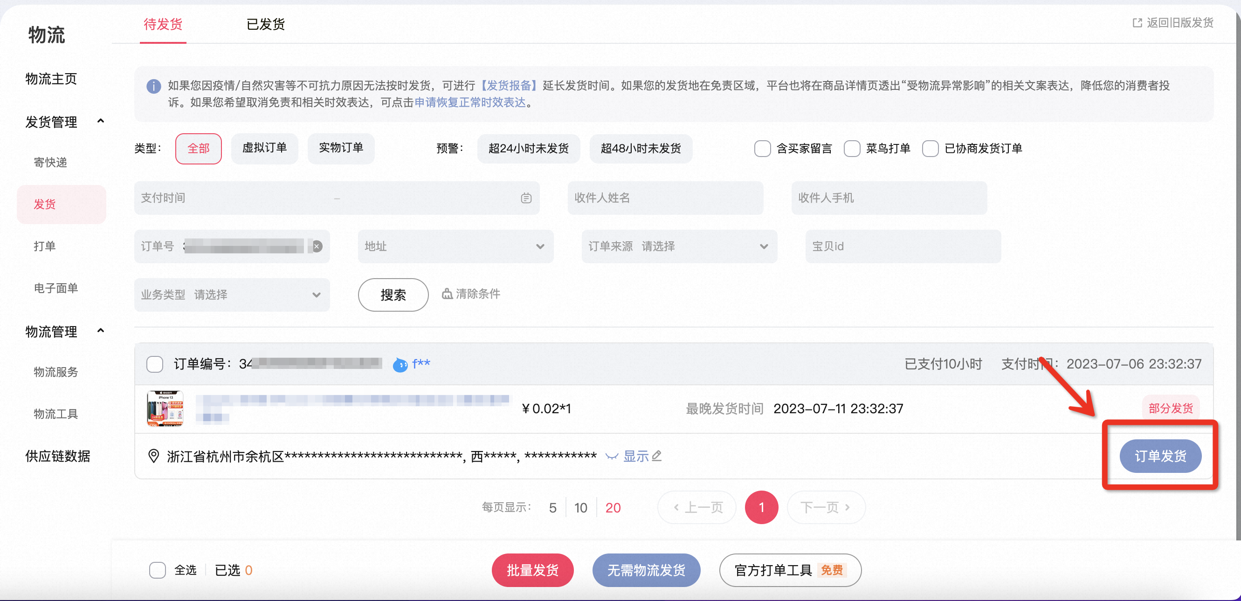Viewport: 1241px width, 601px height.
Task: Click 显示 to reveal the address
Action: click(x=636, y=456)
